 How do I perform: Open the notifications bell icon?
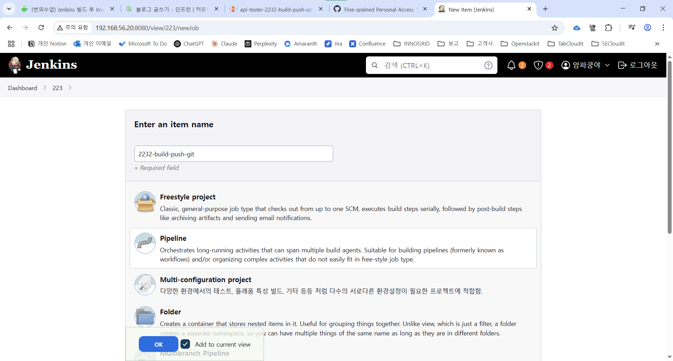pos(511,65)
